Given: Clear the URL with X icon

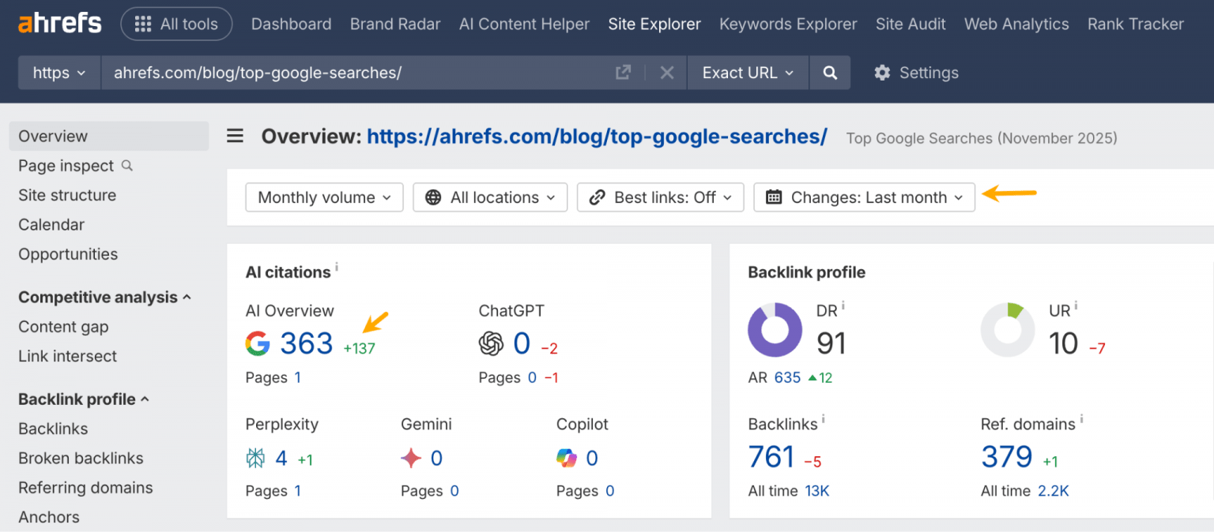Looking at the screenshot, I should coord(667,73).
